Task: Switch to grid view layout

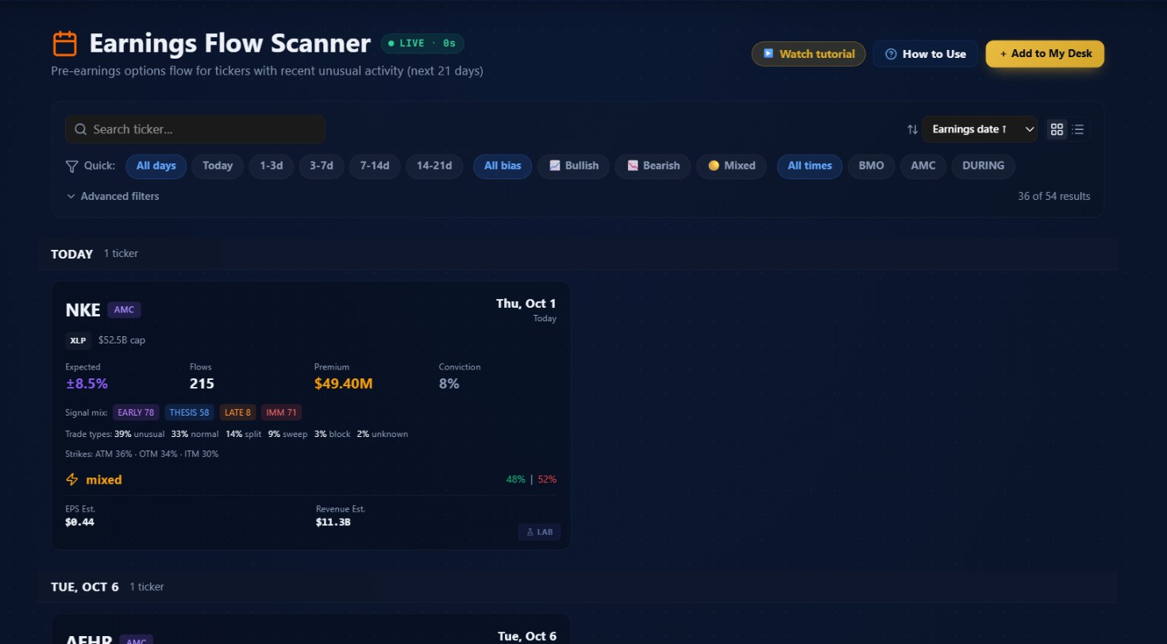Action: [x=1057, y=129]
